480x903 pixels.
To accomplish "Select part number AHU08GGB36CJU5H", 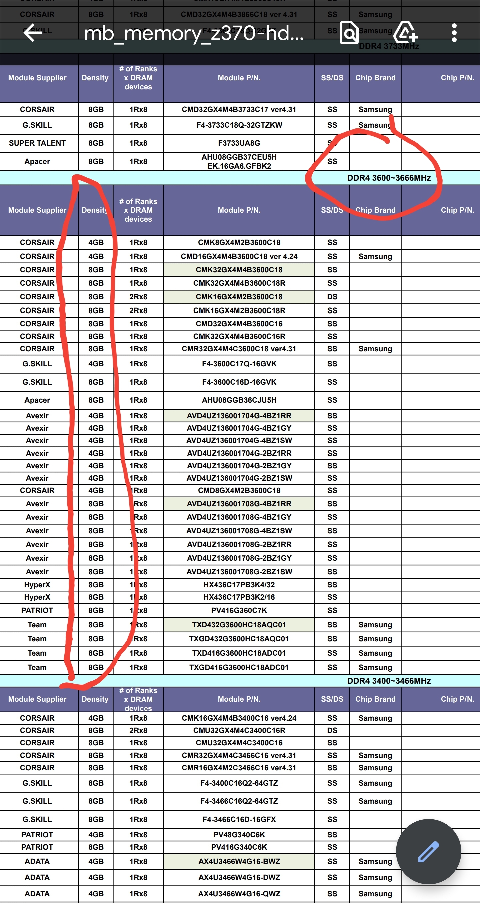I will tap(239, 400).
